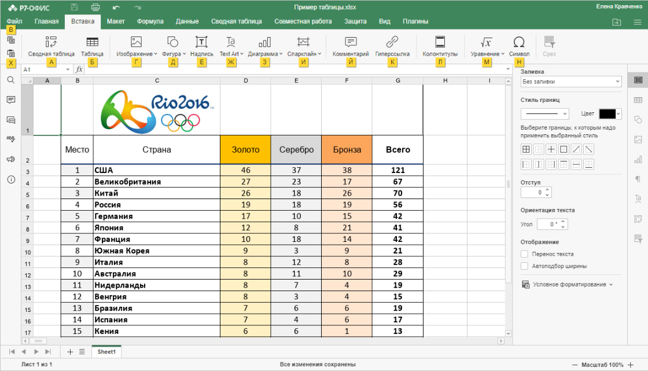The height and width of the screenshot is (371, 648).
Task: Save the workbook with the diskette icon
Action: coord(75,7)
